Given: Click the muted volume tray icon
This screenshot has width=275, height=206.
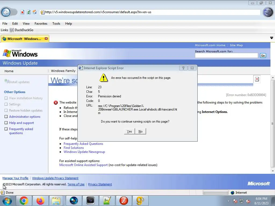Looking at the screenshot, I should pyautogui.click(x=248, y=201).
